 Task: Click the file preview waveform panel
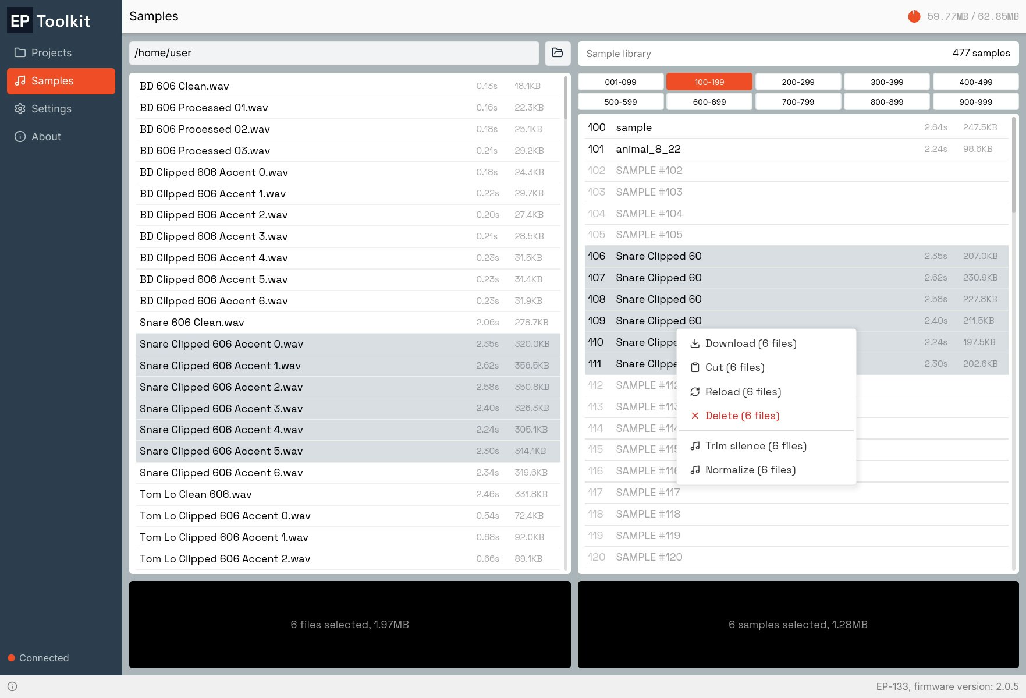tap(350, 625)
